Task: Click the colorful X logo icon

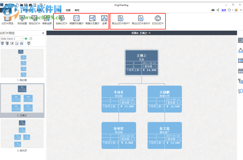Action: [x=236, y=10]
